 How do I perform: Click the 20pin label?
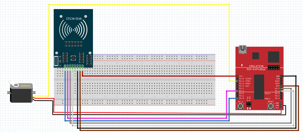[268, 98]
